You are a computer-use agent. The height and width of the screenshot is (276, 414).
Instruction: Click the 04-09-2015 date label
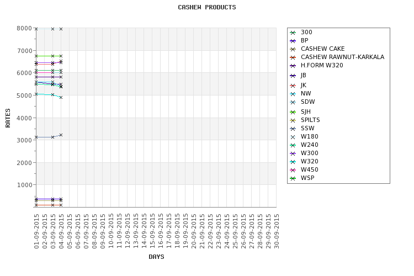pos(61,231)
